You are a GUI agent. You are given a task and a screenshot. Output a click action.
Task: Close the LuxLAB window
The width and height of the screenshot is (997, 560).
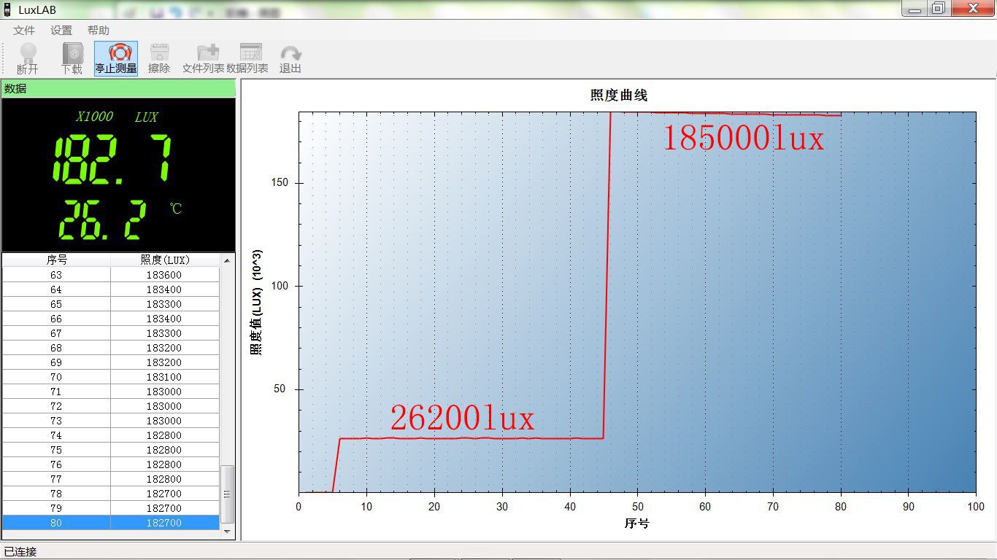coord(972,8)
